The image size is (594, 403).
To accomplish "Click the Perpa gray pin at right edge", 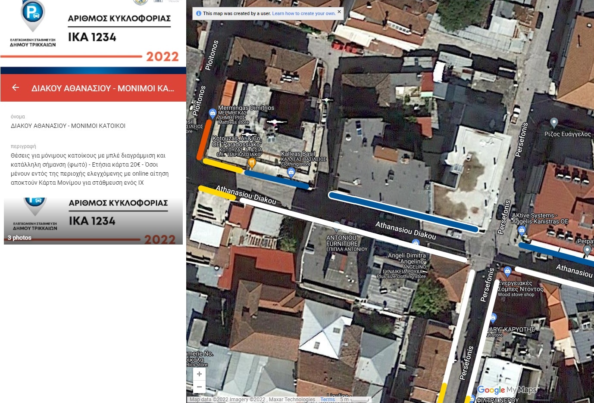I will (587, 250).
